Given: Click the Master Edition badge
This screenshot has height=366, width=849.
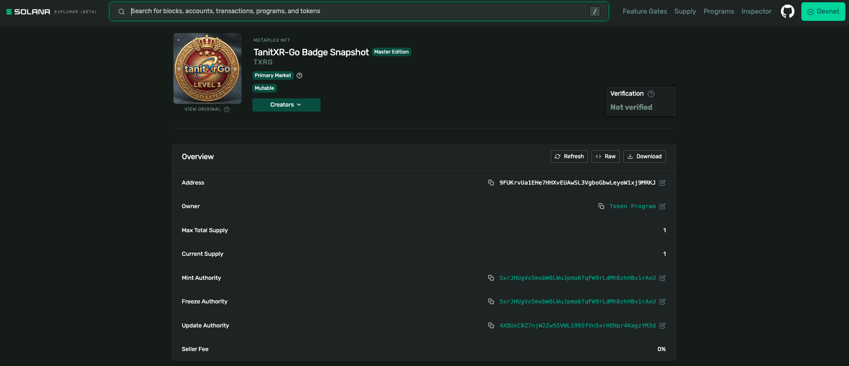Looking at the screenshot, I should pyautogui.click(x=391, y=52).
